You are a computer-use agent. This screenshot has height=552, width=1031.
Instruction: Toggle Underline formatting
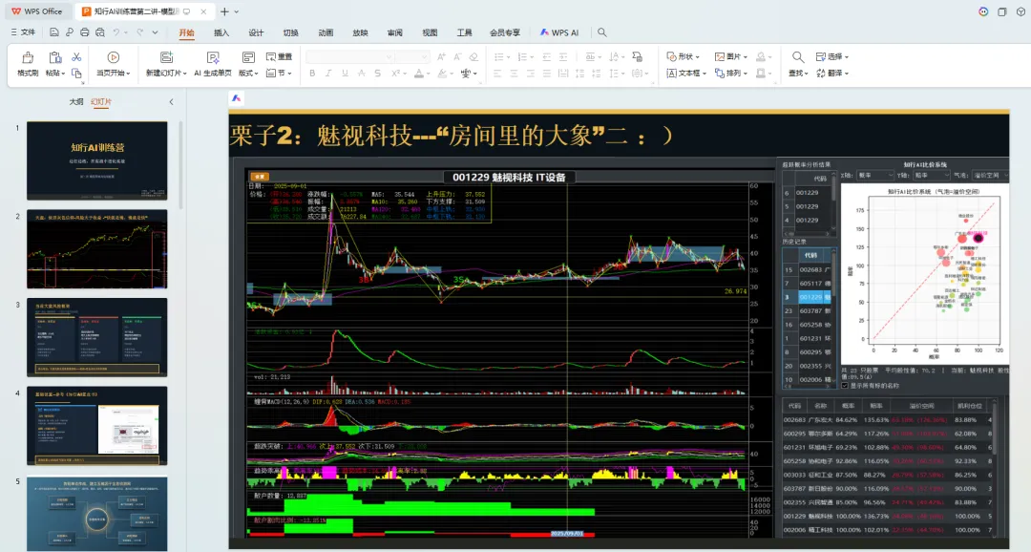[x=345, y=73]
